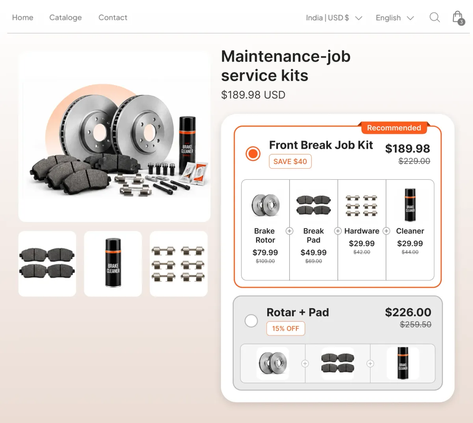The height and width of the screenshot is (423, 473).
Task: Click plus icon between Brake Rotor and Break Pad
Action: (289, 231)
